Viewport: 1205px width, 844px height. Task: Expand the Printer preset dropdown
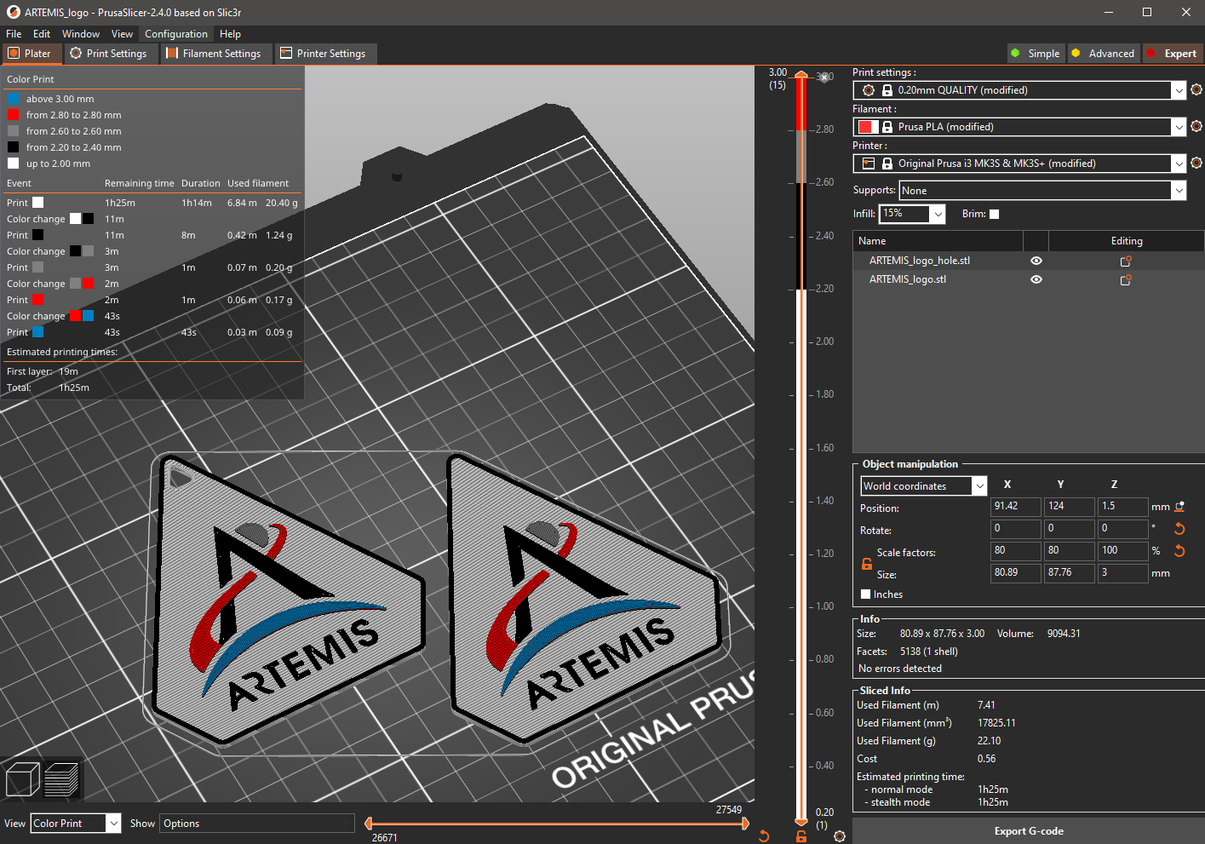click(1179, 164)
